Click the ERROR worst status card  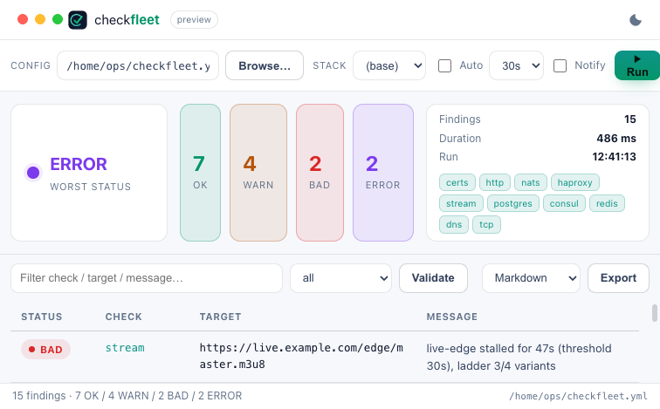[89, 173]
